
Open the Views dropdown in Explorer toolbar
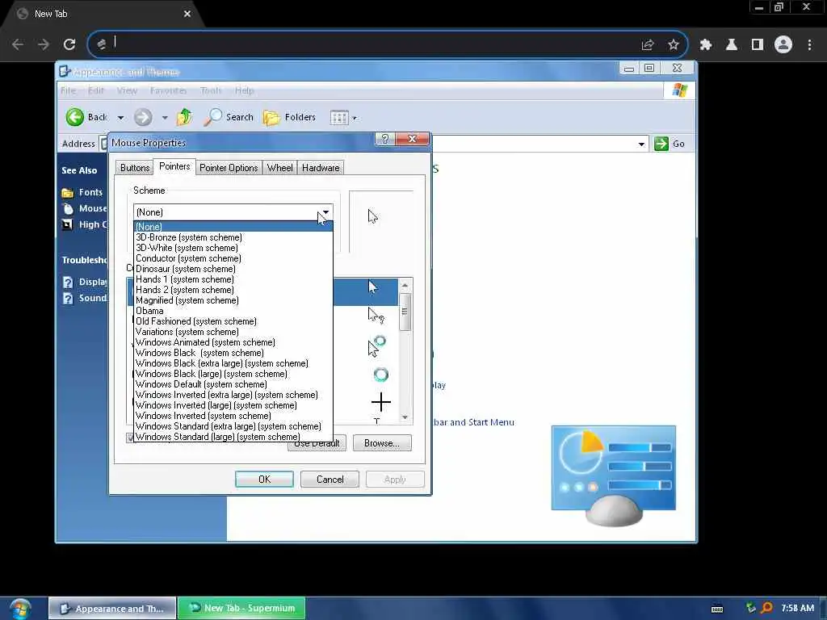click(x=343, y=118)
